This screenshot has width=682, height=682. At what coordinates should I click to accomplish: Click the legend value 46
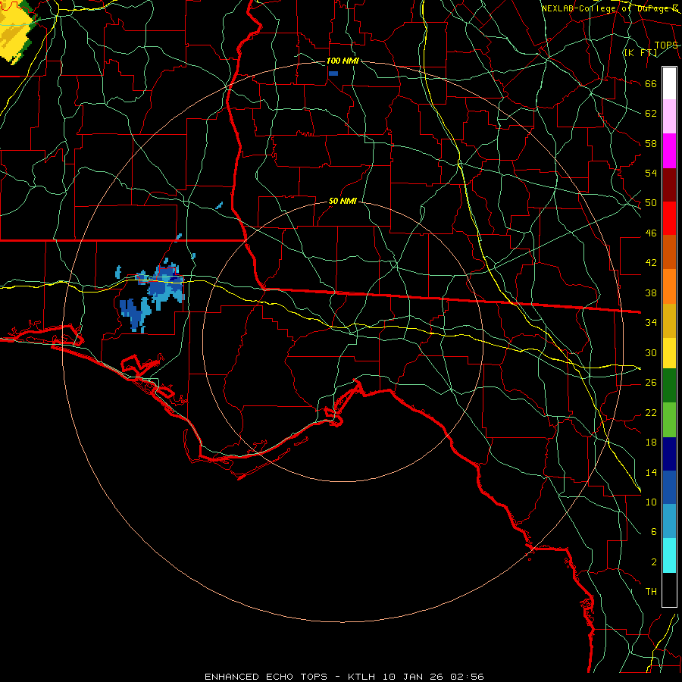(651, 233)
